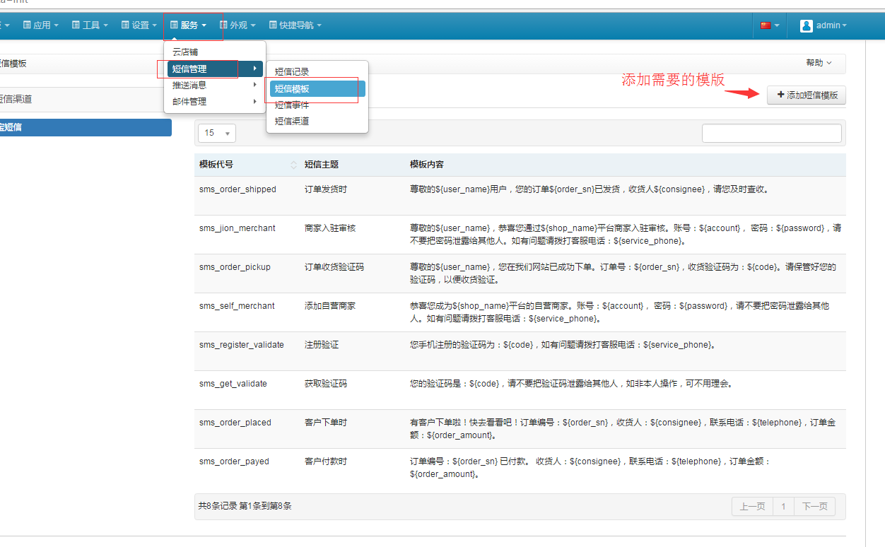This screenshot has width=885, height=547.
Task: Open the China flag language selector
Action: tap(769, 25)
